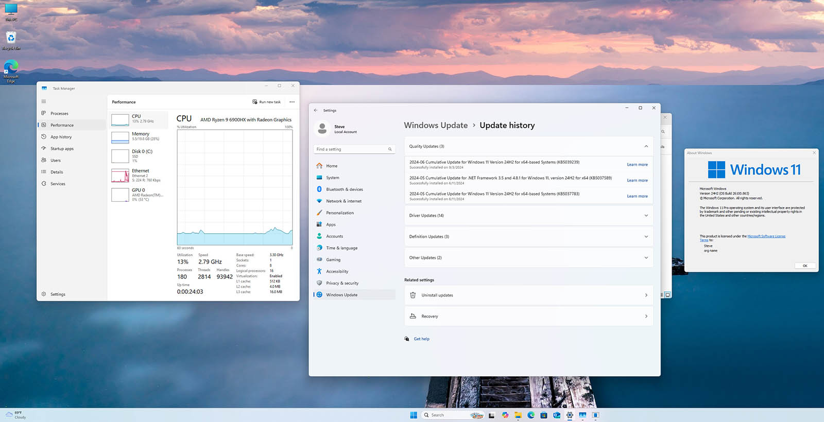Open App history in Task Manager
Viewport: 824px width, 422px height.
tap(72, 137)
